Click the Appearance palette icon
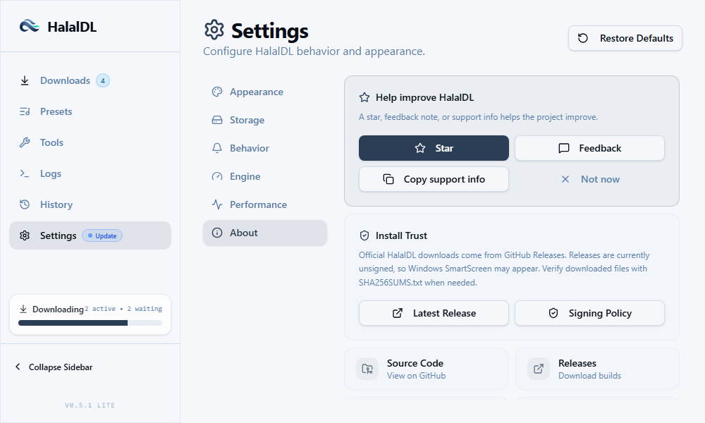This screenshot has height=423, width=705. (x=217, y=92)
